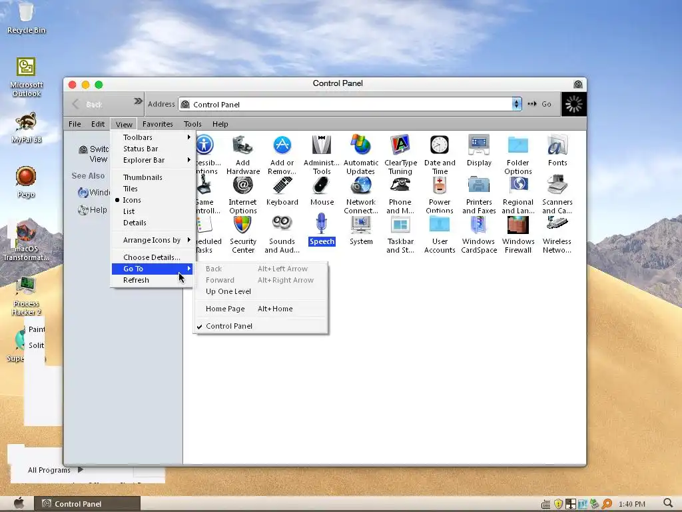Click the taskbar search magnifier
Screen dimensions: 682x512
(x=668, y=504)
